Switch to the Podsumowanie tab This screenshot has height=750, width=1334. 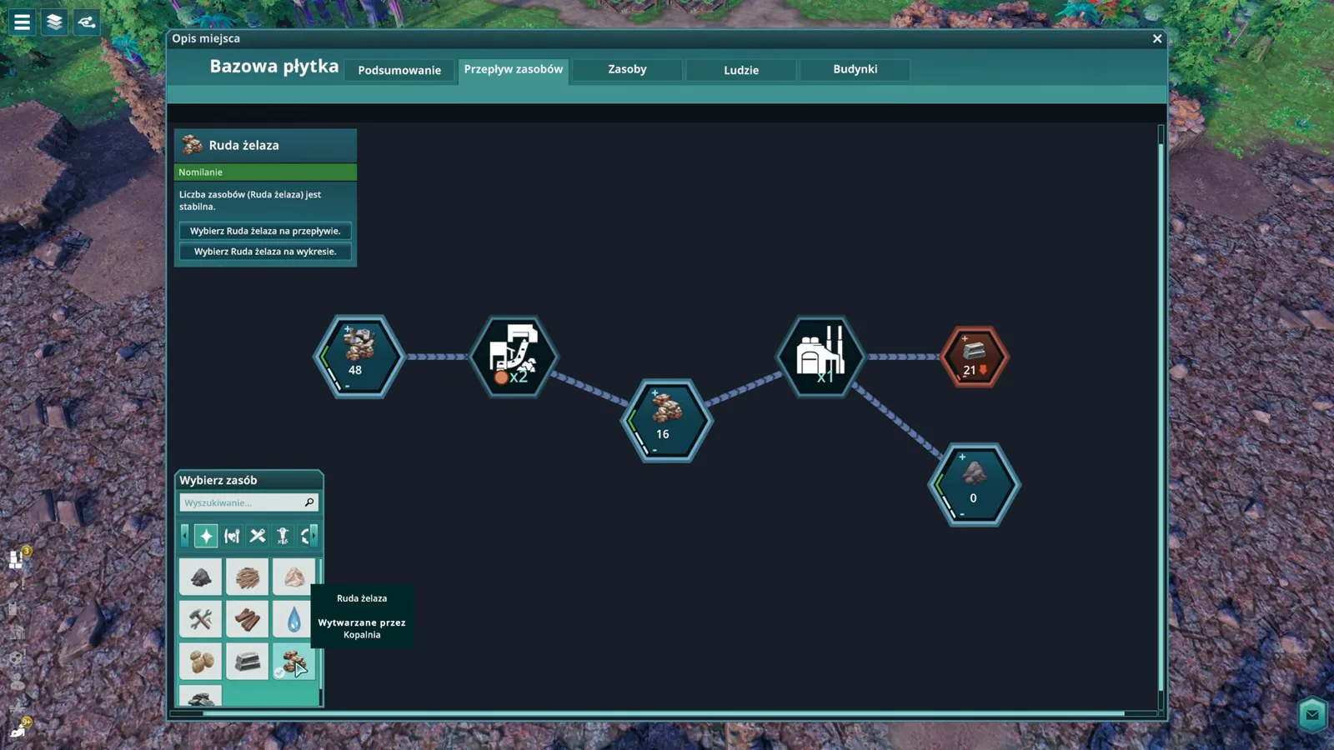click(399, 70)
